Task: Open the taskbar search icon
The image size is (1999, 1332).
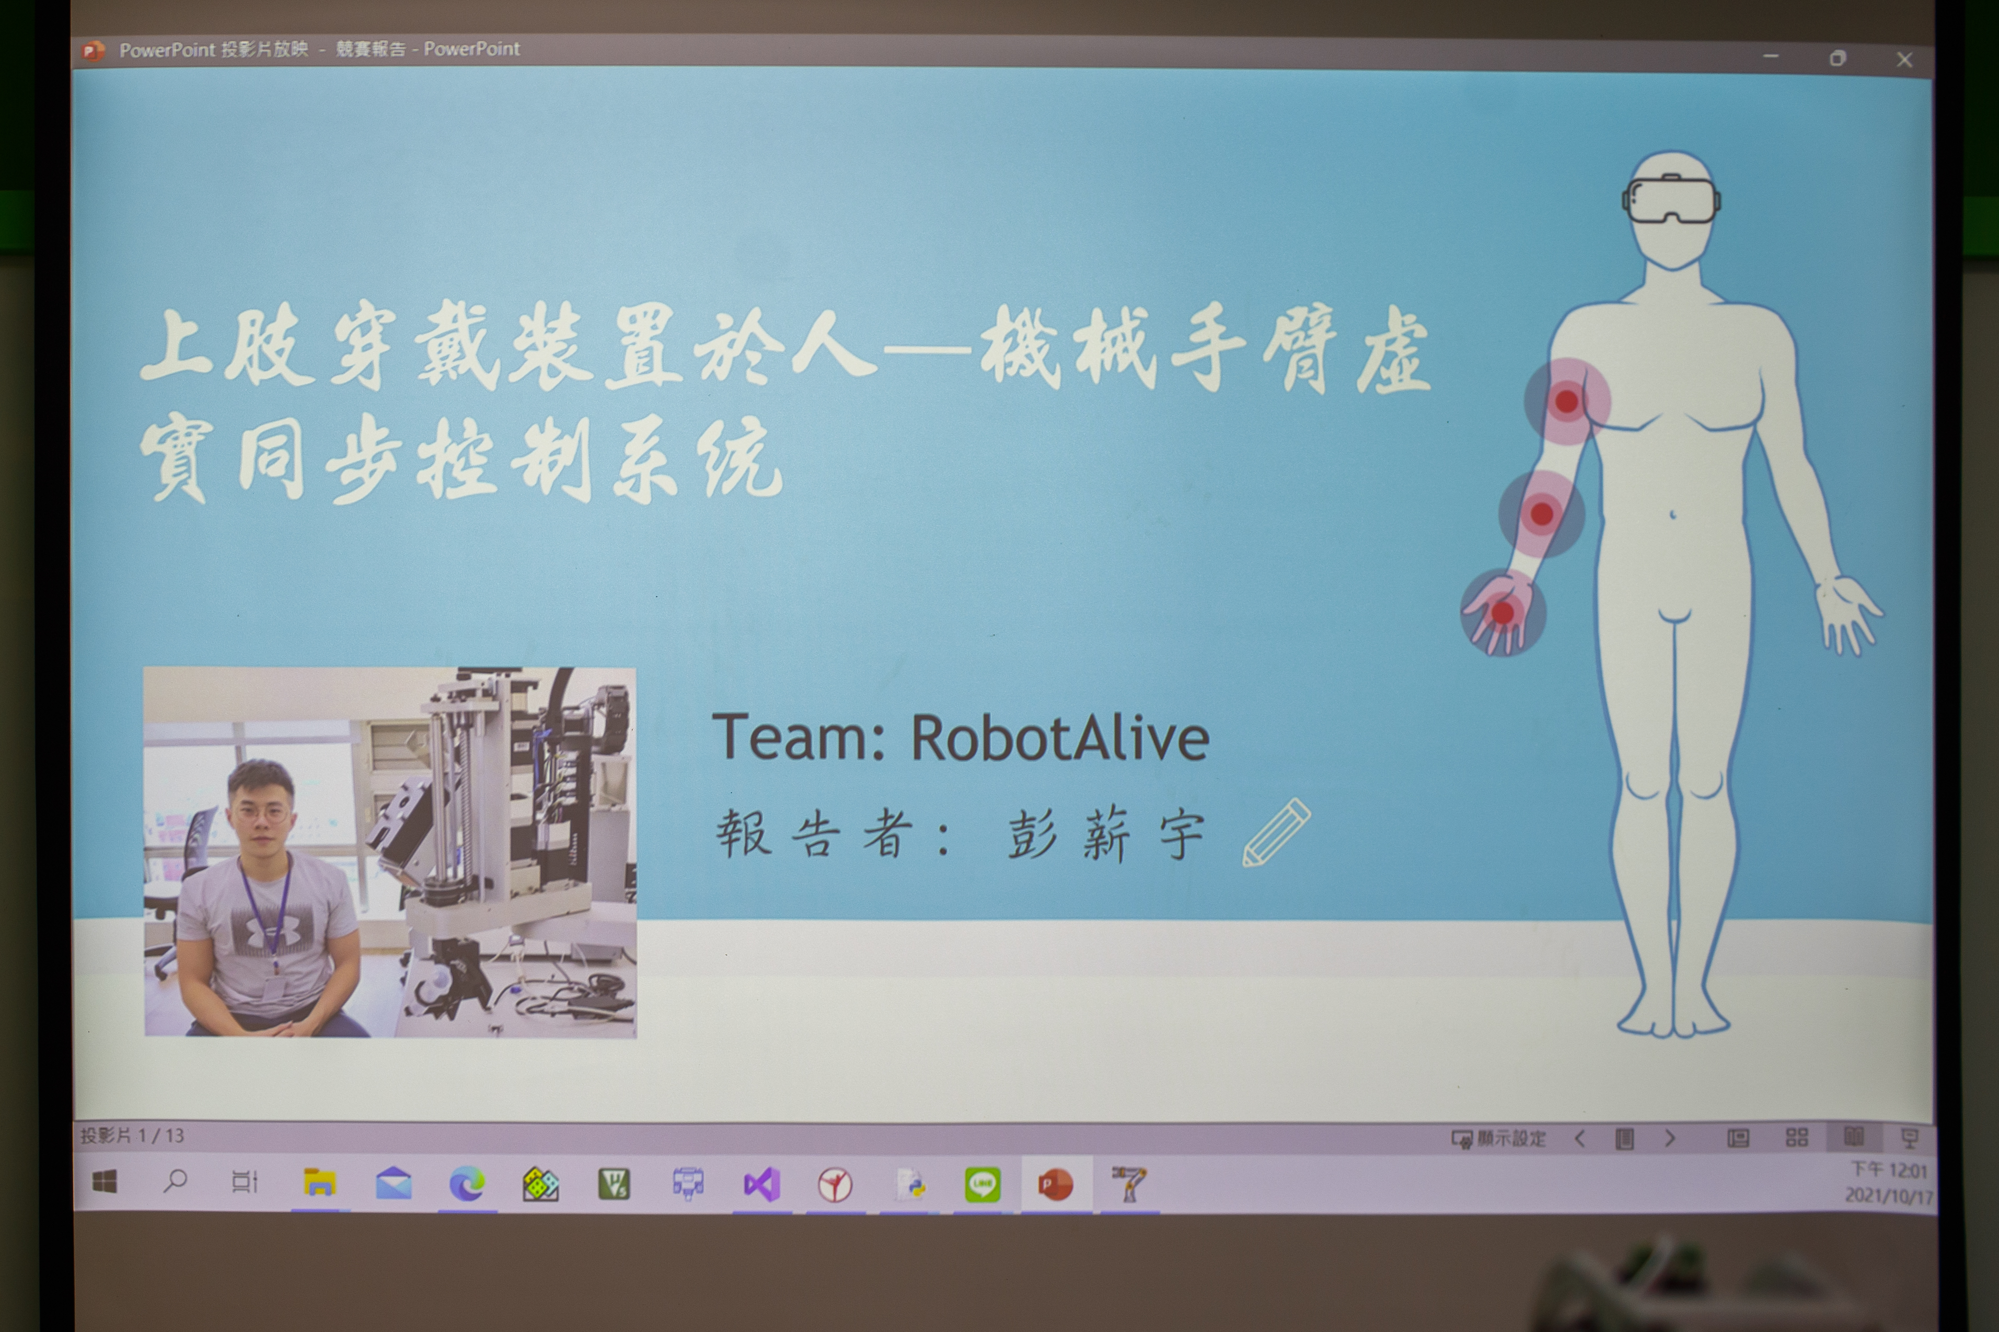Action: [x=175, y=1181]
